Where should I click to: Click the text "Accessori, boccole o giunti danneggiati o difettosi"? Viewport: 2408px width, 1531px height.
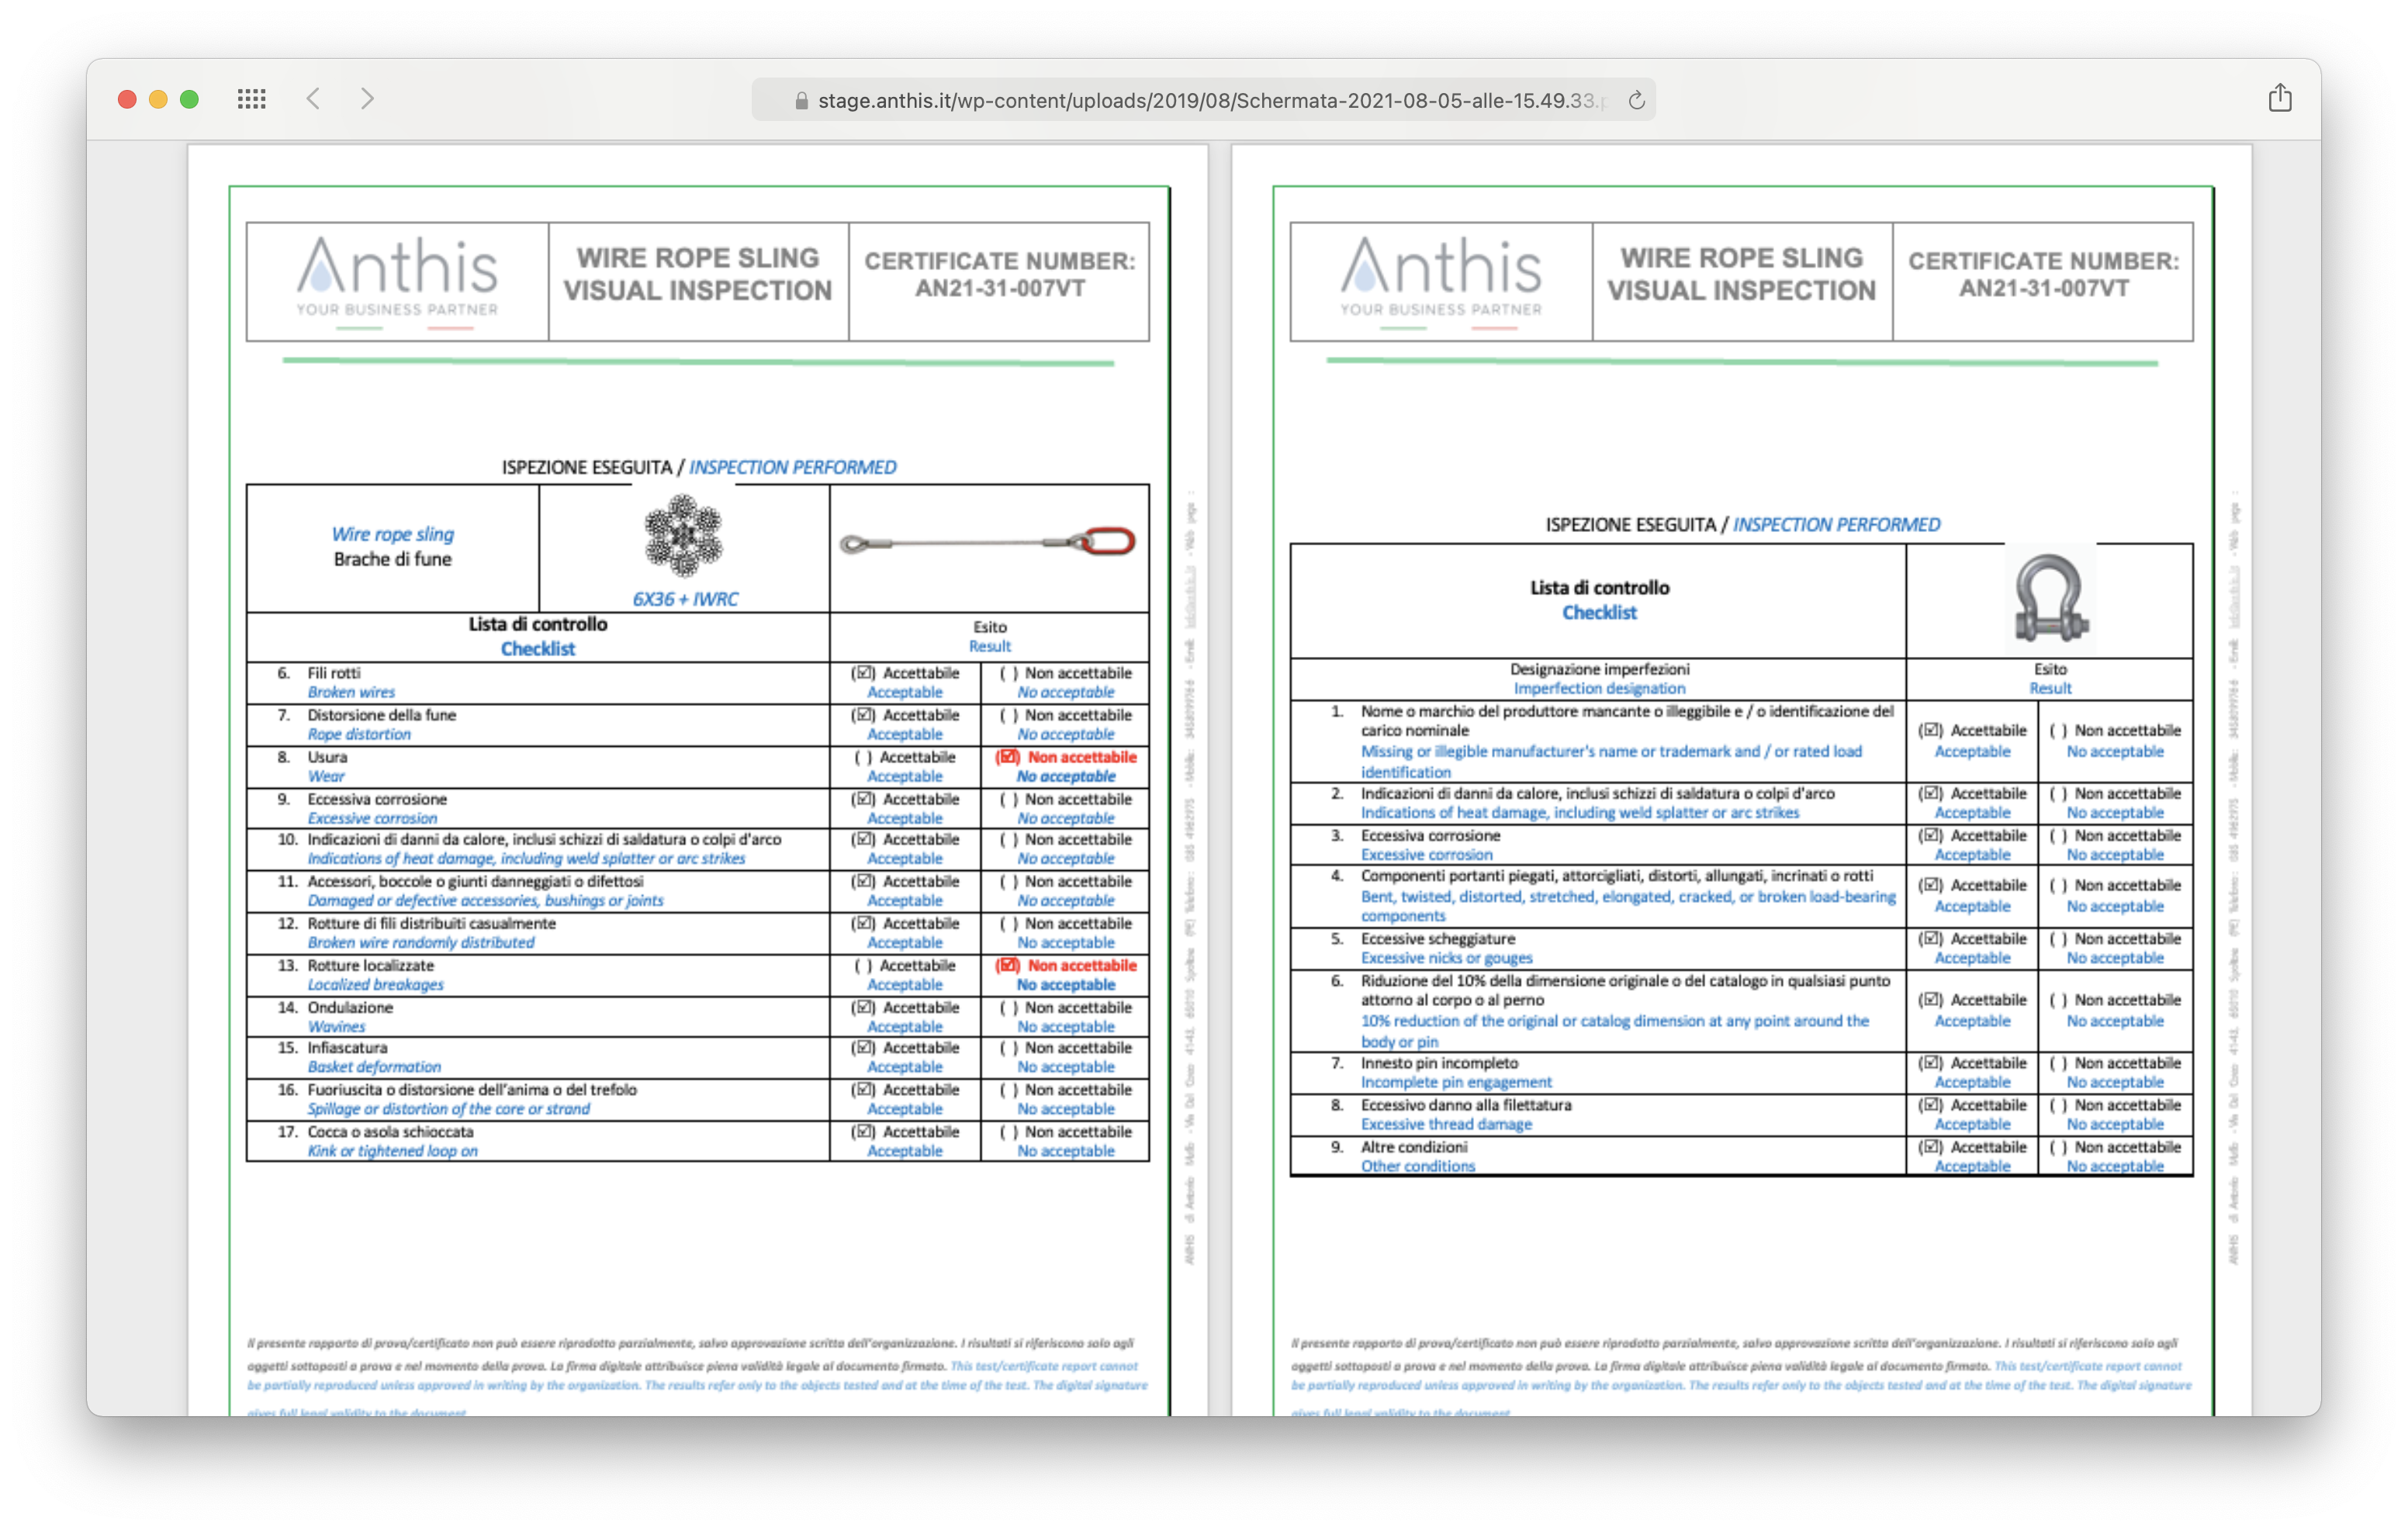(475, 881)
